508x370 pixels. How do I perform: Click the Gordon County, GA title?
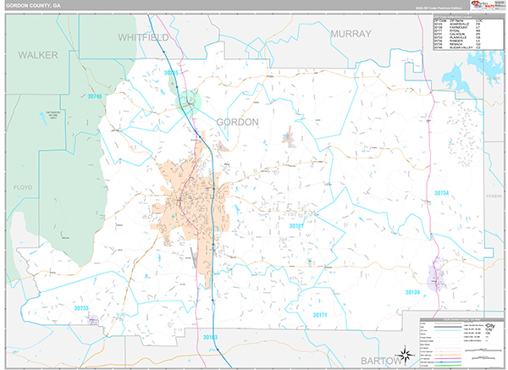pos(34,6)
